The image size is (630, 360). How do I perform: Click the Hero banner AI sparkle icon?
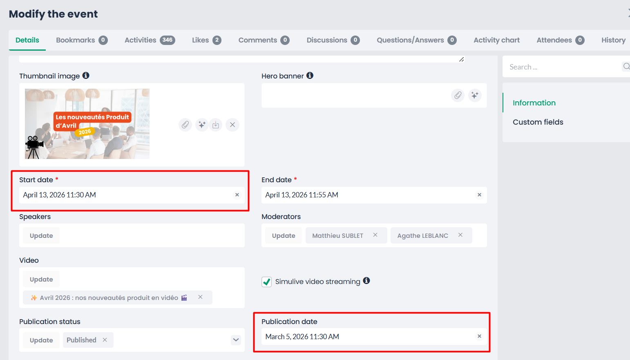tap(475, 95)
